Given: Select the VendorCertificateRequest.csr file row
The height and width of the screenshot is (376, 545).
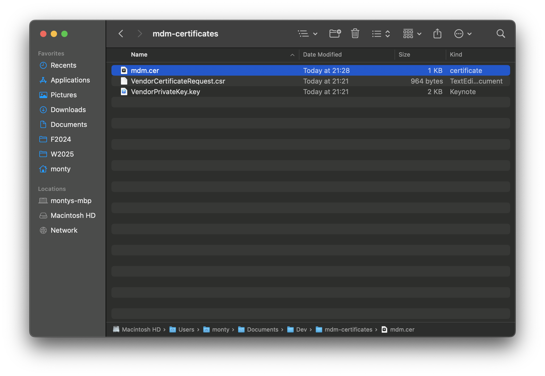Looking at the screenshot, I should [x=178, y=81].
